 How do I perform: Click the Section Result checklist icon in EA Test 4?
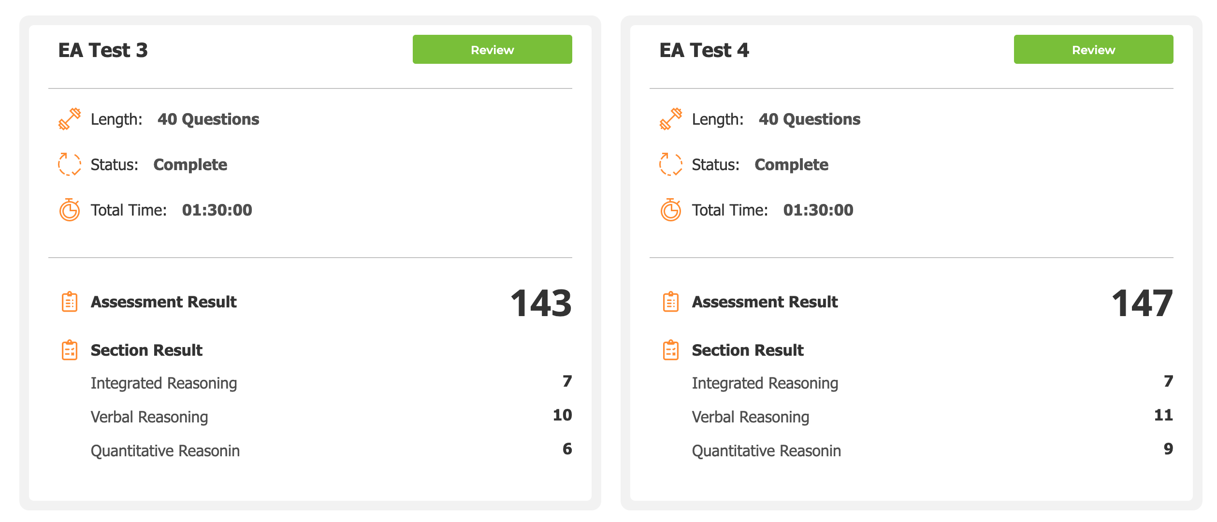pos(670,350)
